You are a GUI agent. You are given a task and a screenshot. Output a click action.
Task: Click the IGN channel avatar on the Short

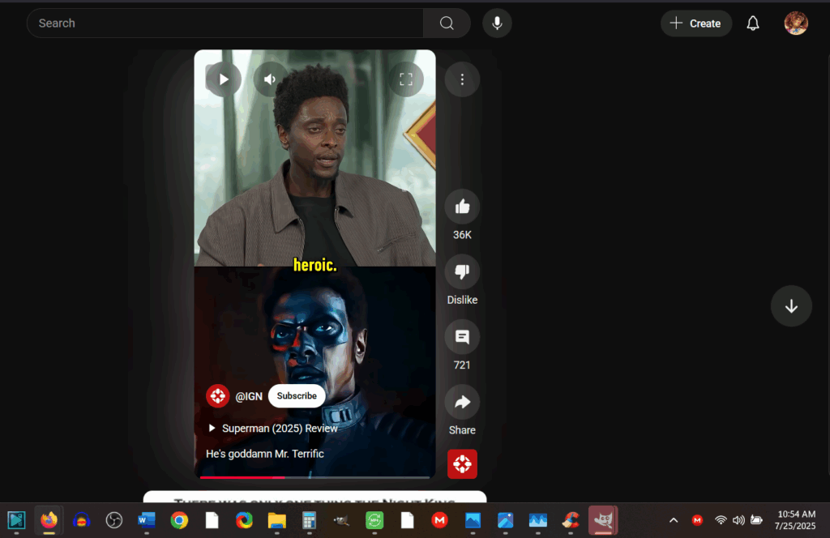pyautogui.click(x=217, y=395)
